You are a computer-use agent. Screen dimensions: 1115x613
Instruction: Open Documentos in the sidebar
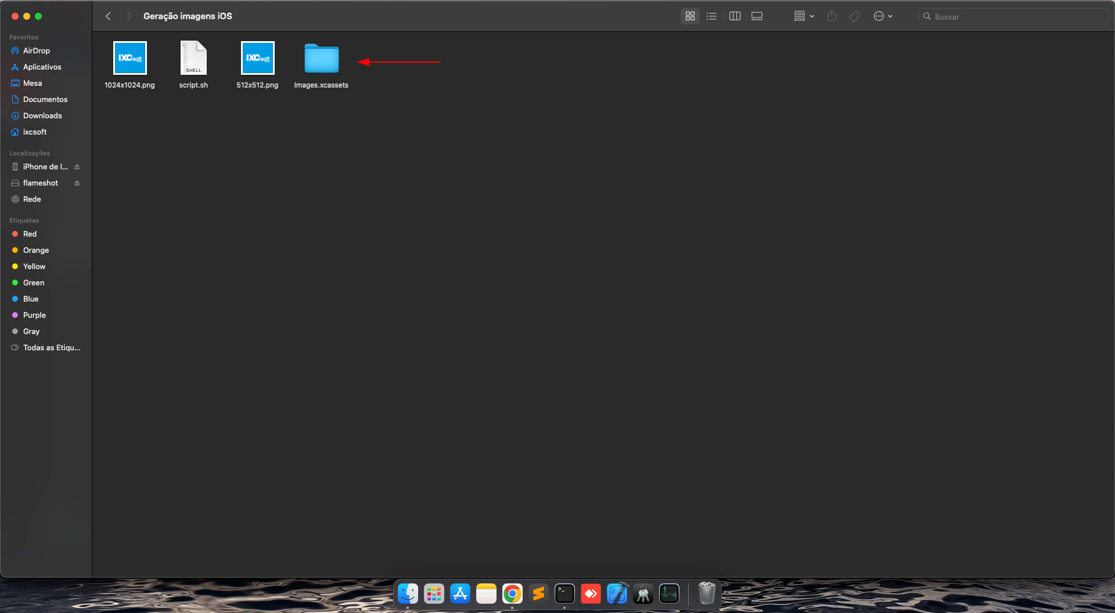coord(46,99)
